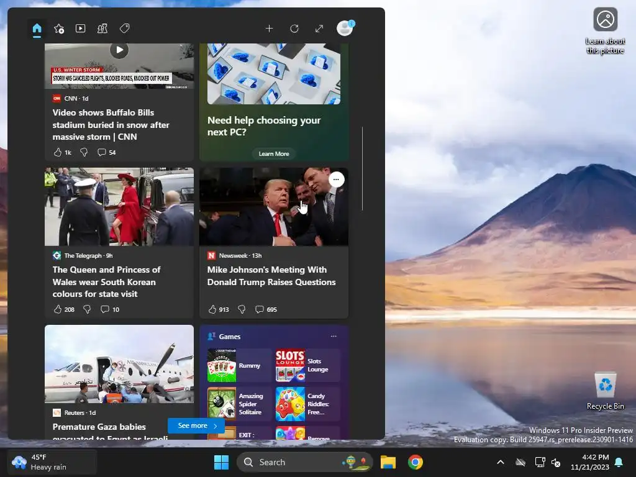Open the 695 comments on Newsweek story
The width and height of the screenshot is (636, 477).
[266, 309]
